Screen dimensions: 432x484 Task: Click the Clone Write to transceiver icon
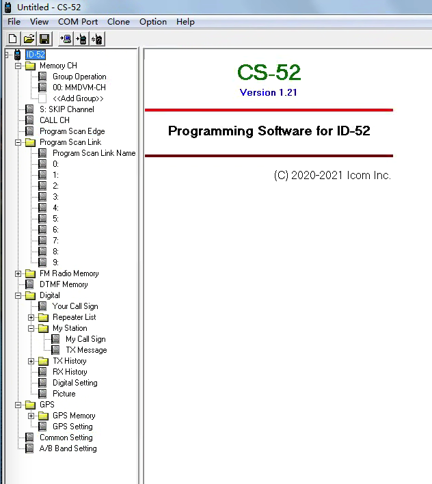tap(81, 39)
